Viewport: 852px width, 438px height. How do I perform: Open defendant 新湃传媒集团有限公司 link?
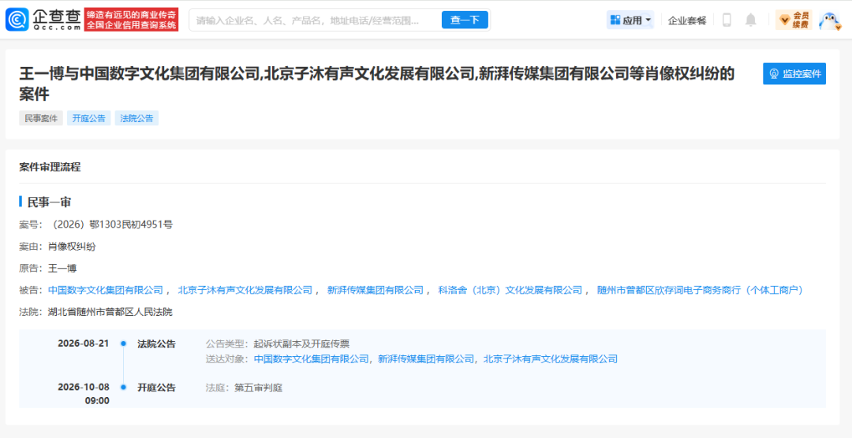pyautogui.click(x=375, y=290)
